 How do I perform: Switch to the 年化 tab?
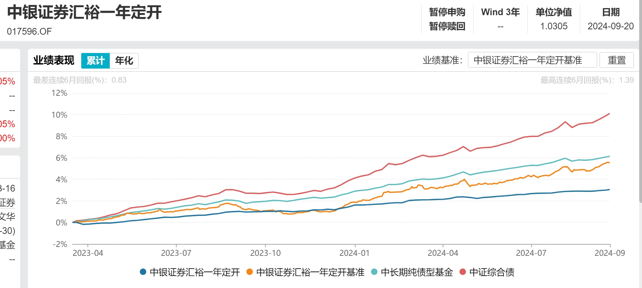(x=123, y=60)
